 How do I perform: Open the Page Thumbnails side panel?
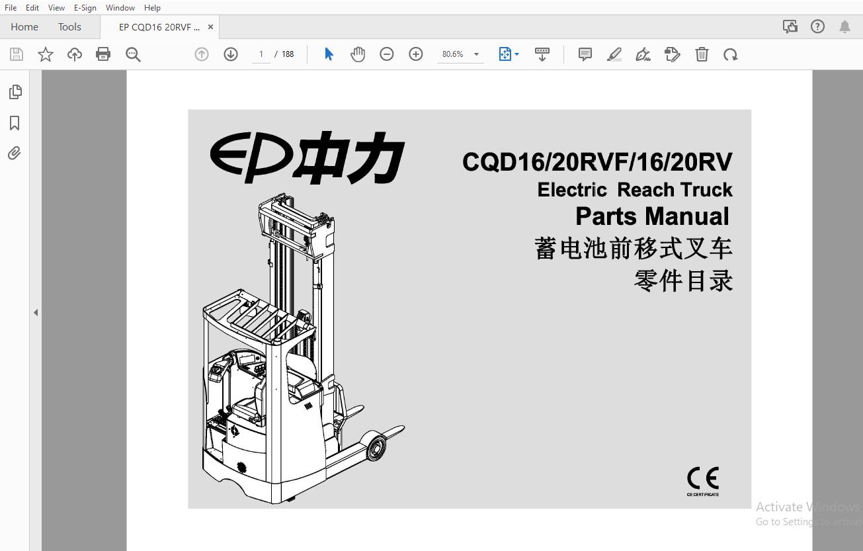click(15, 92)
